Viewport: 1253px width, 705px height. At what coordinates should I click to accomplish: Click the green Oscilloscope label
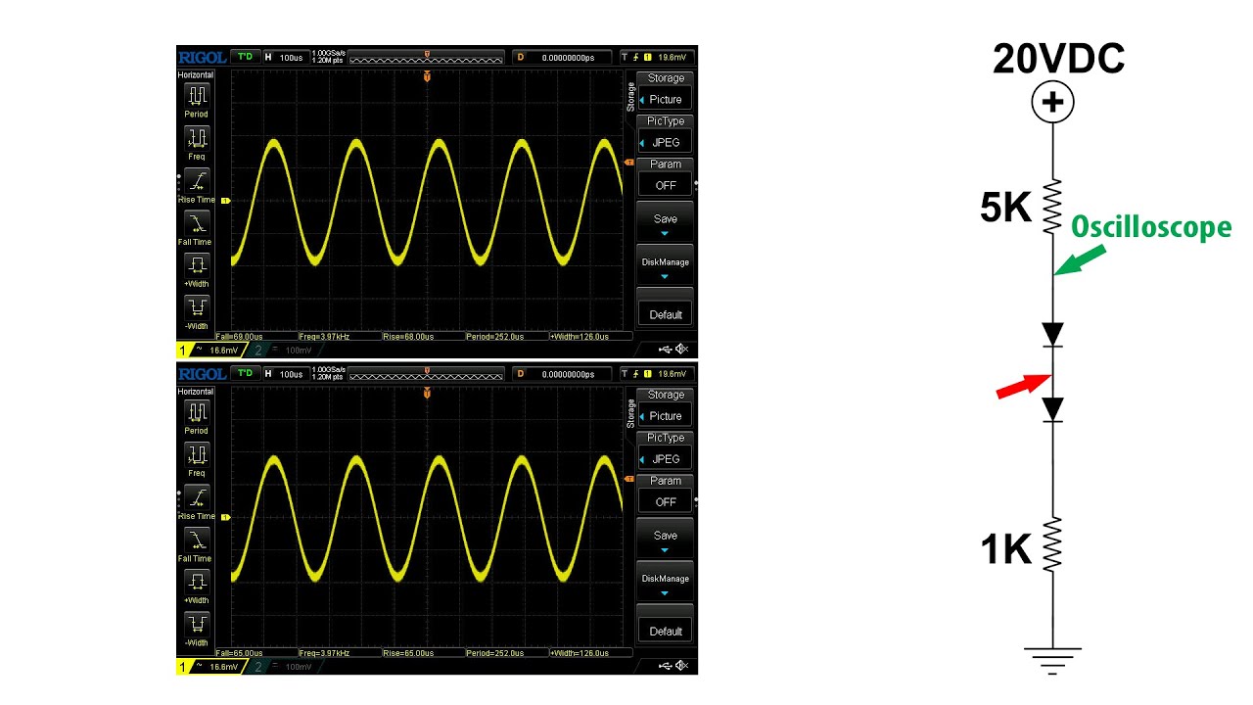coord(1151,228)
